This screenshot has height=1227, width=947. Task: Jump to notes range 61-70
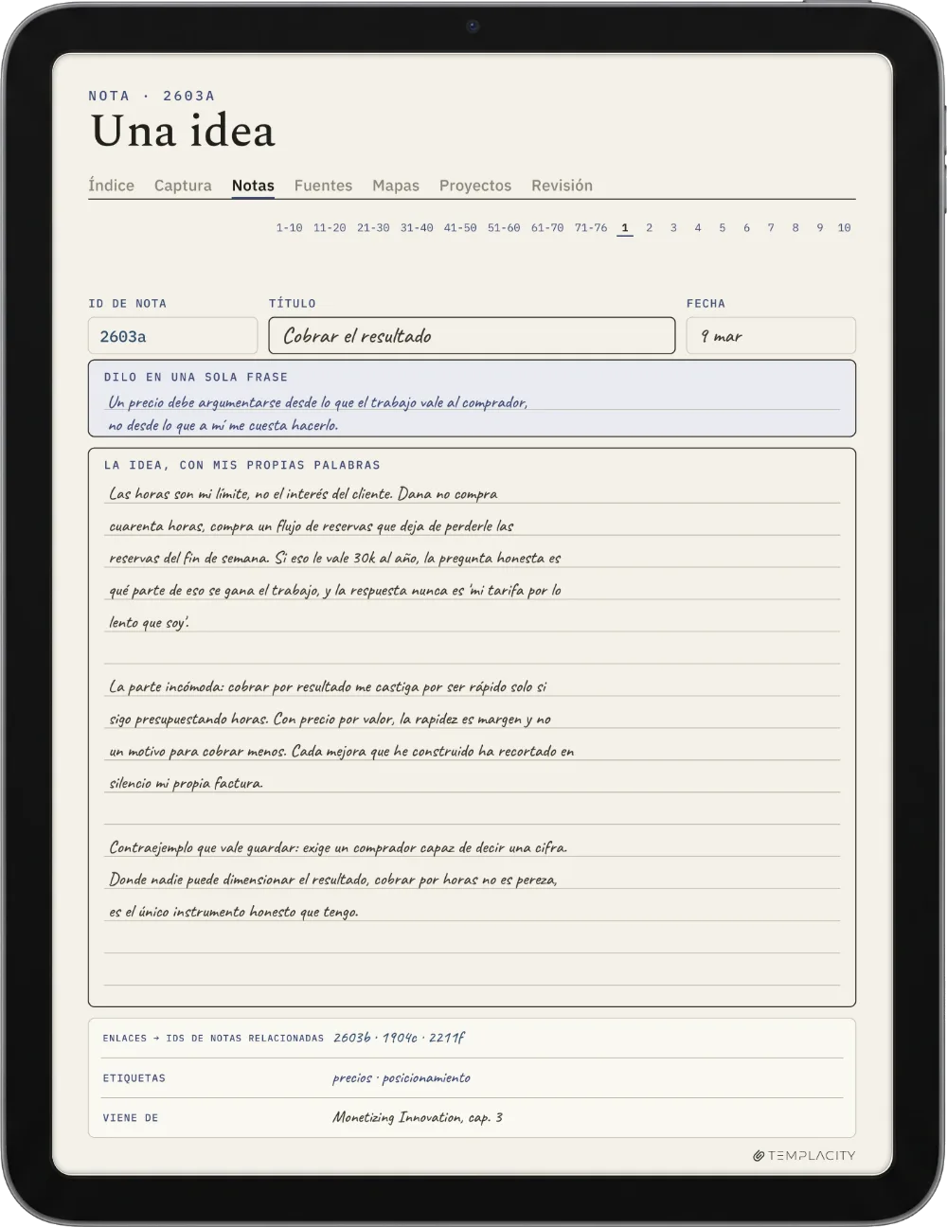coord(547,228)
